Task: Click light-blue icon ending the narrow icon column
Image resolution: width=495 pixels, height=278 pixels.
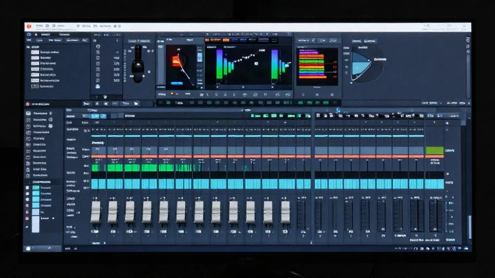Action: click(98, 87)
